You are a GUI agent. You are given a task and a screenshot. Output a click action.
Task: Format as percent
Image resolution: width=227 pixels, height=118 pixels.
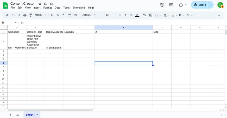pos(58,15)
